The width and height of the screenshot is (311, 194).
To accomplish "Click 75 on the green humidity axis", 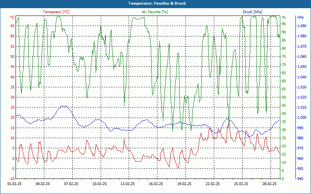I will click(x=284, y=56).
